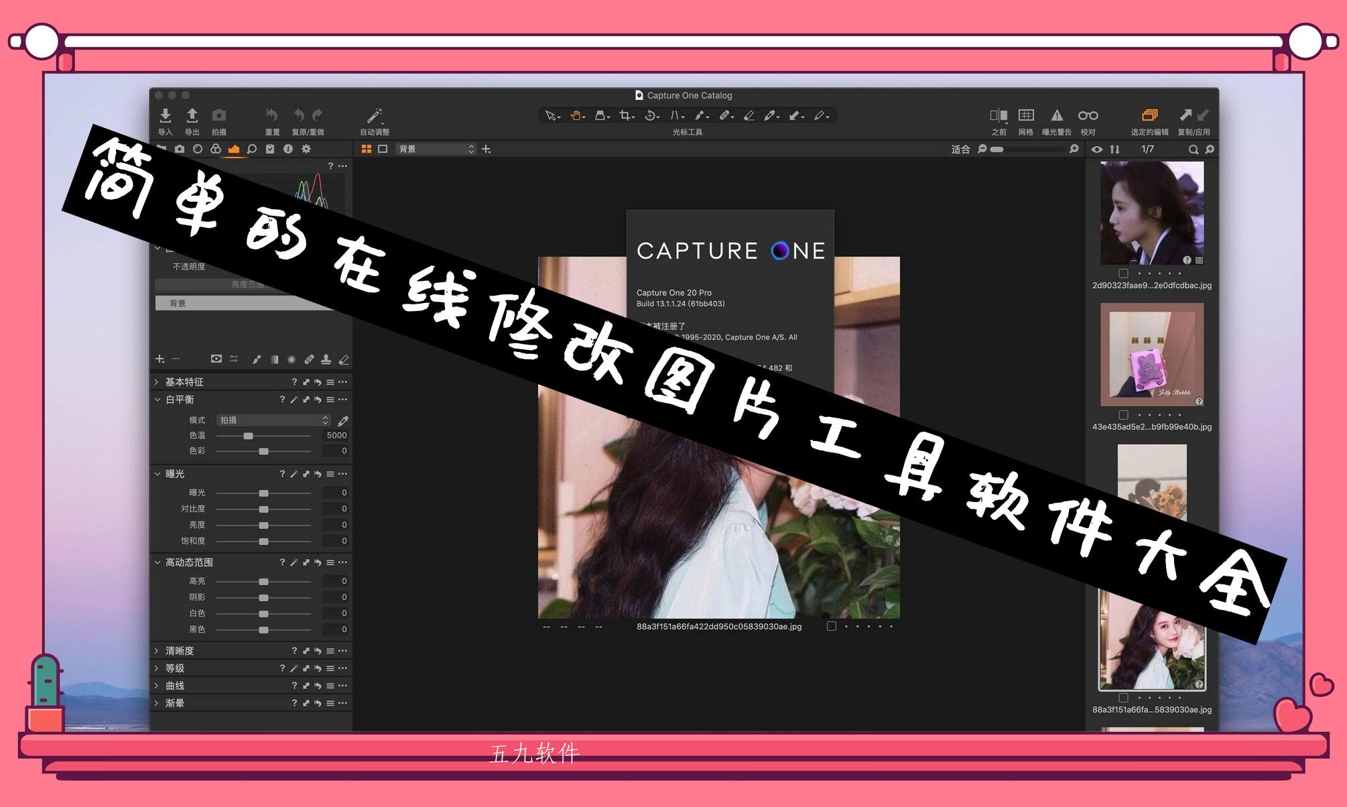Click the Kelvin (色温) slider handle
Screen dimensions: 1347x807
248,436
